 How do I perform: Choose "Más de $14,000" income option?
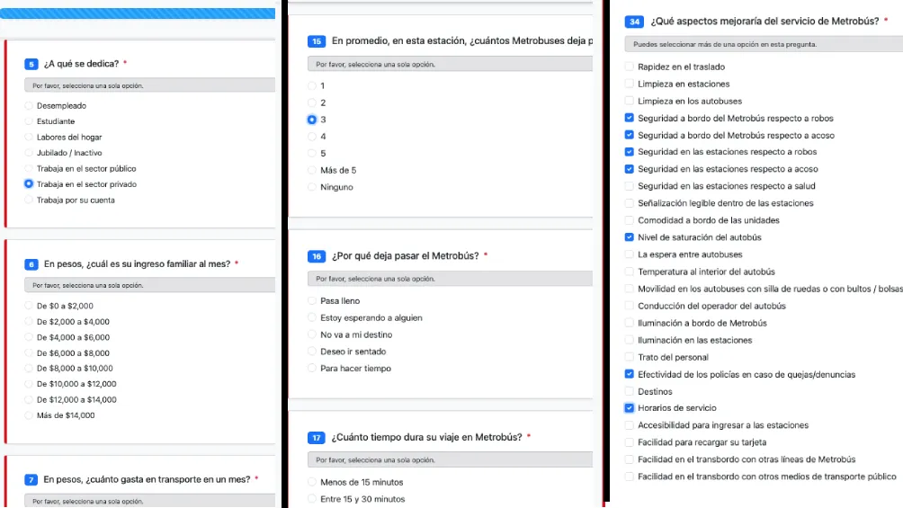[x=29, y=415]
